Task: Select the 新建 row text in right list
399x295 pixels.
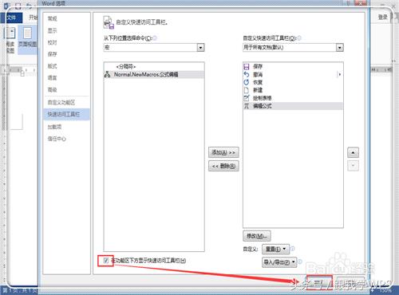Action: coord(258,90)
